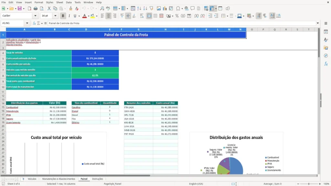Adjust the zoom slider in status bar
Viewport: 331px width, 186px height.
pos(309,184)
